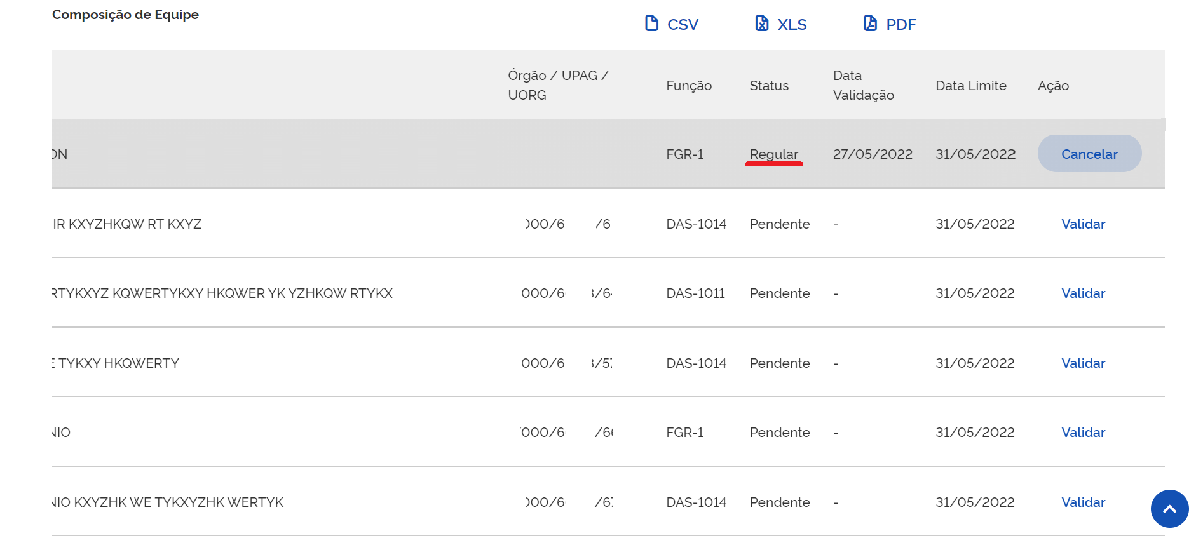Validate the IR KXYZHKQW RT KXYZ row
The height and width of the screenshot is (538, 1203).
pos(1083,224)
